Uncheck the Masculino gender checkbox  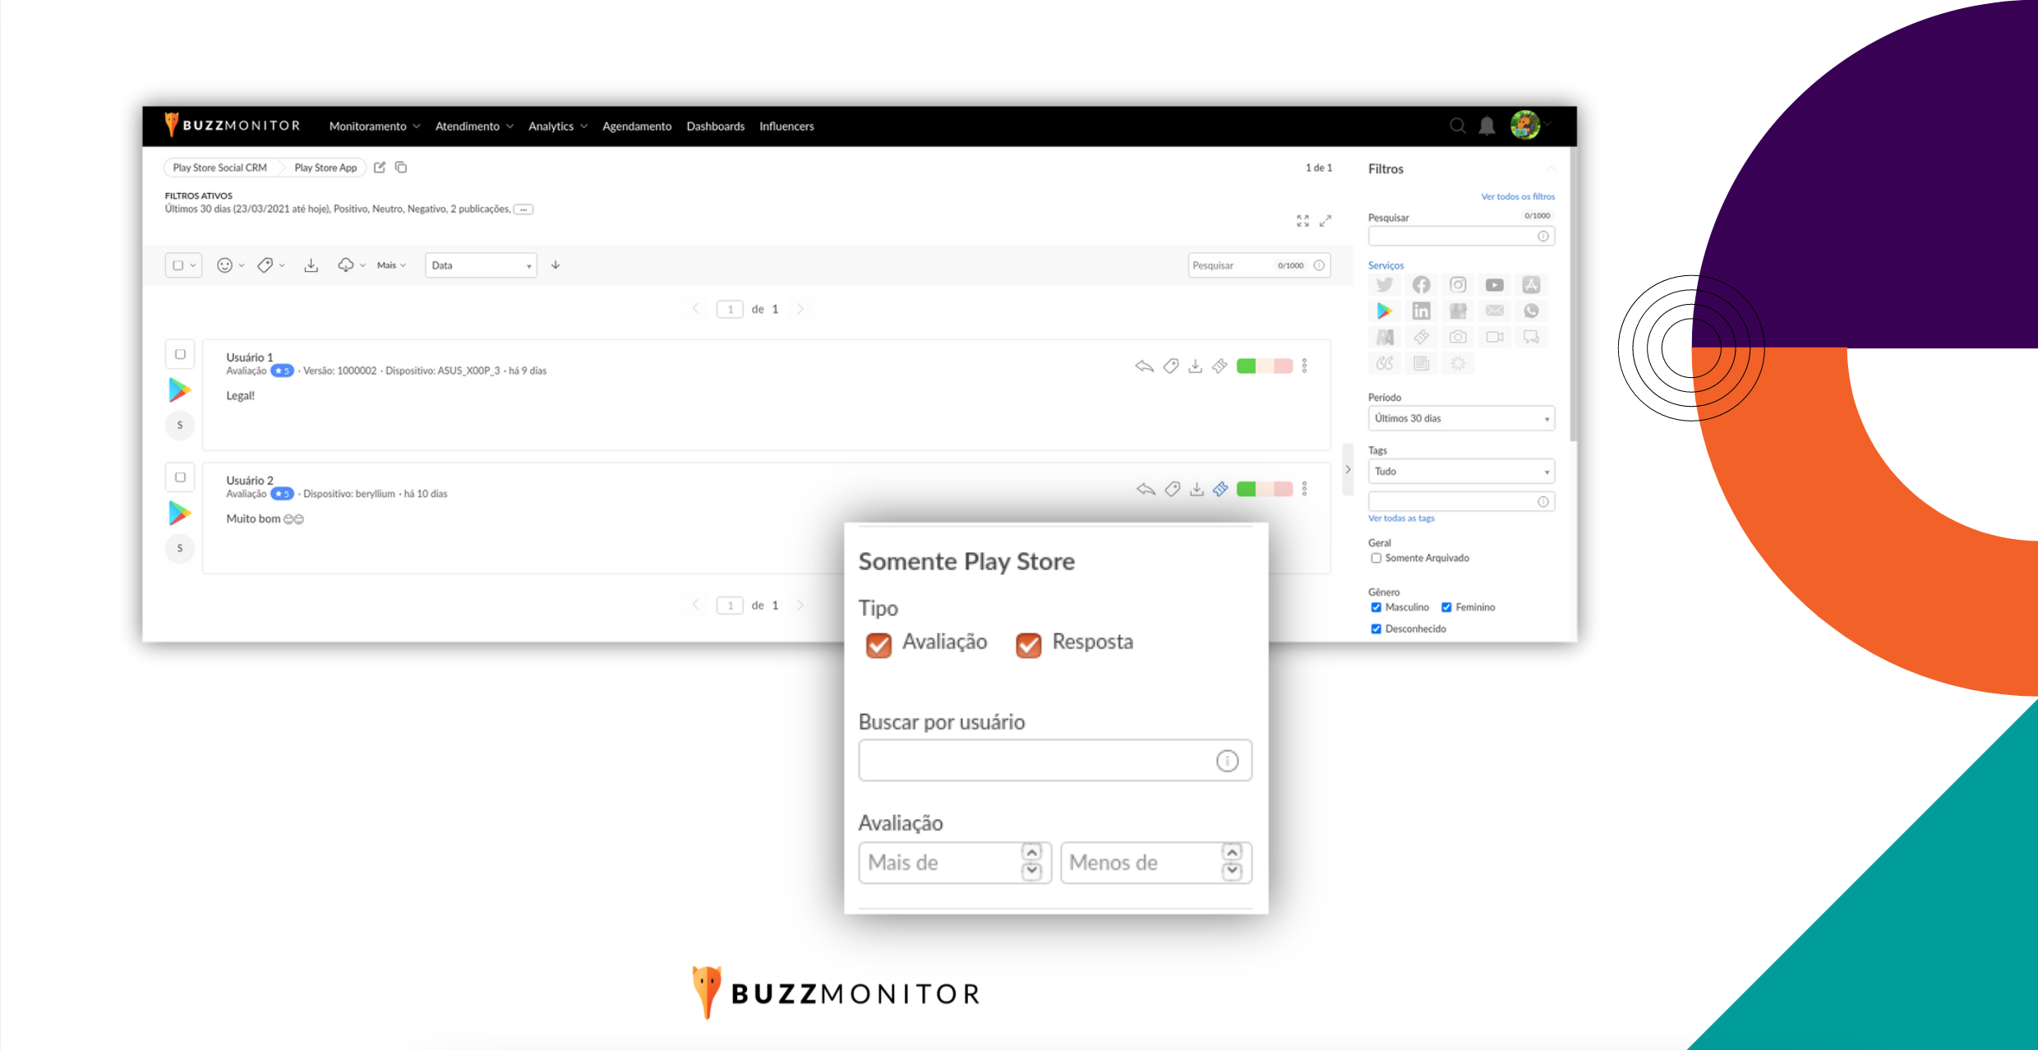click(x=1376, y=607)
